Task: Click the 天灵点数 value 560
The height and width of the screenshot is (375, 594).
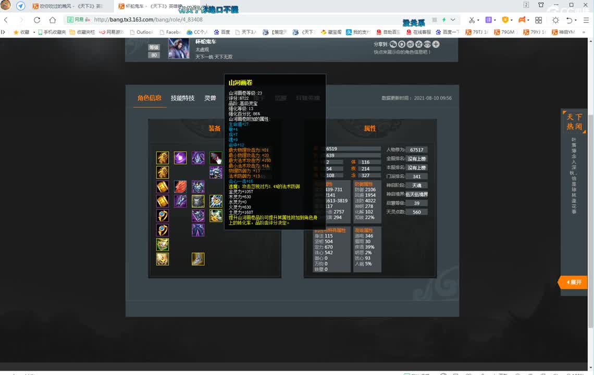Action: click(x=416, y=212)
